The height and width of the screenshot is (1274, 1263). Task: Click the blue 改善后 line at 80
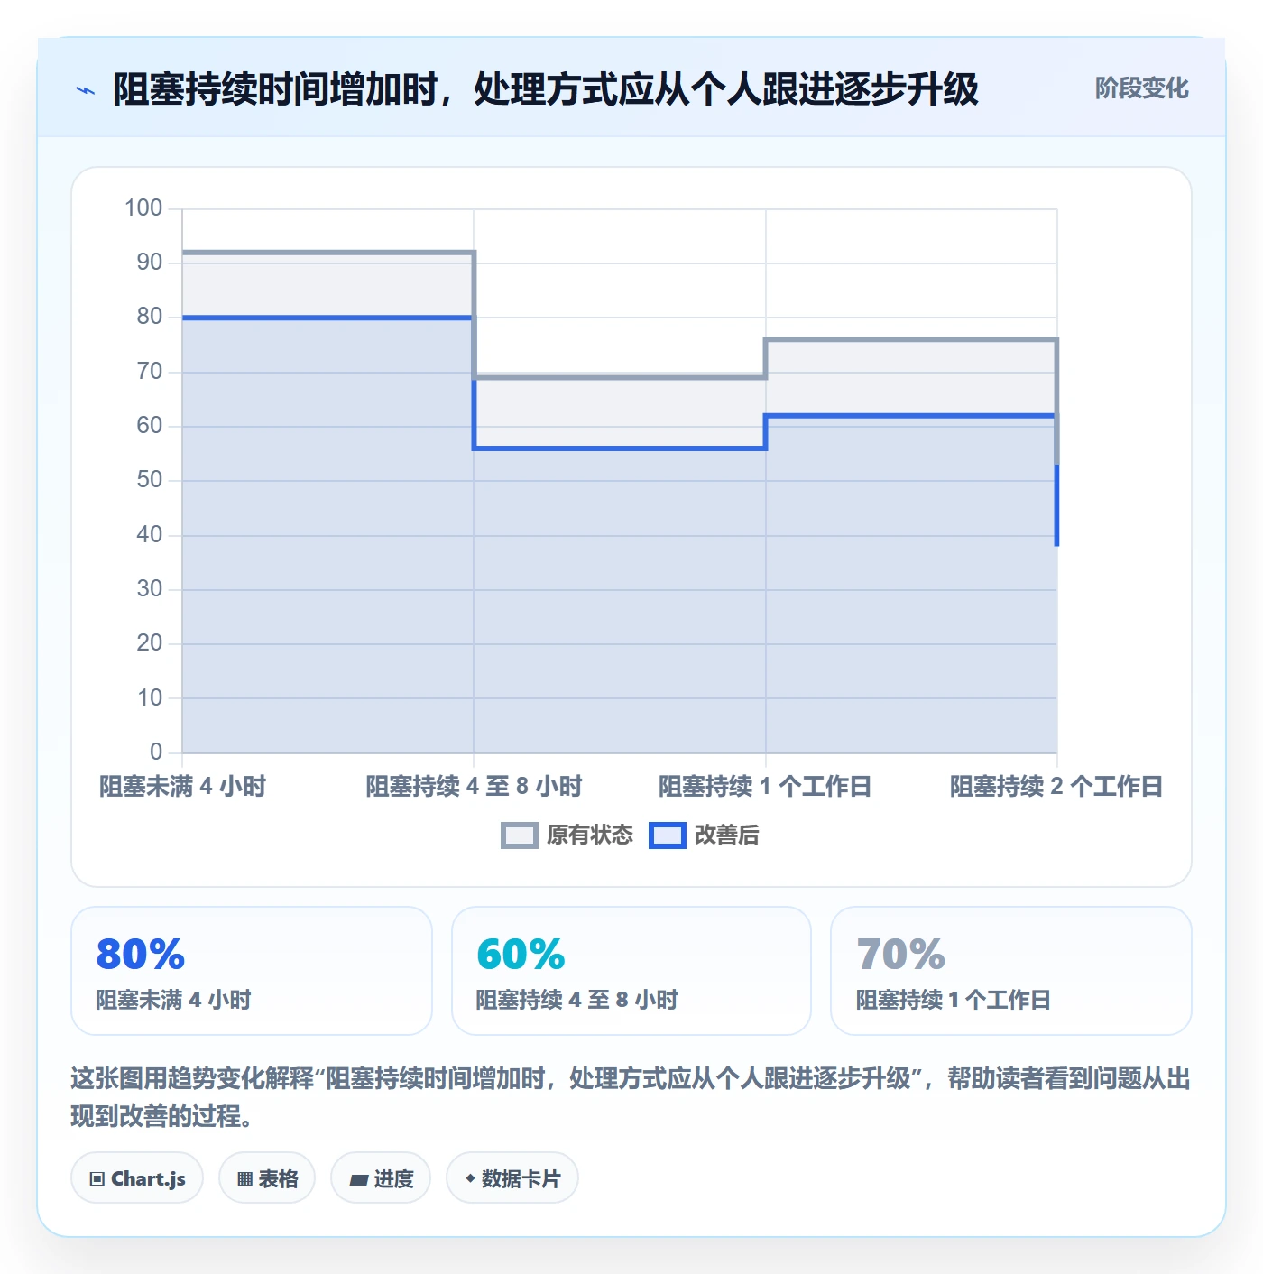tap(327, 318)
